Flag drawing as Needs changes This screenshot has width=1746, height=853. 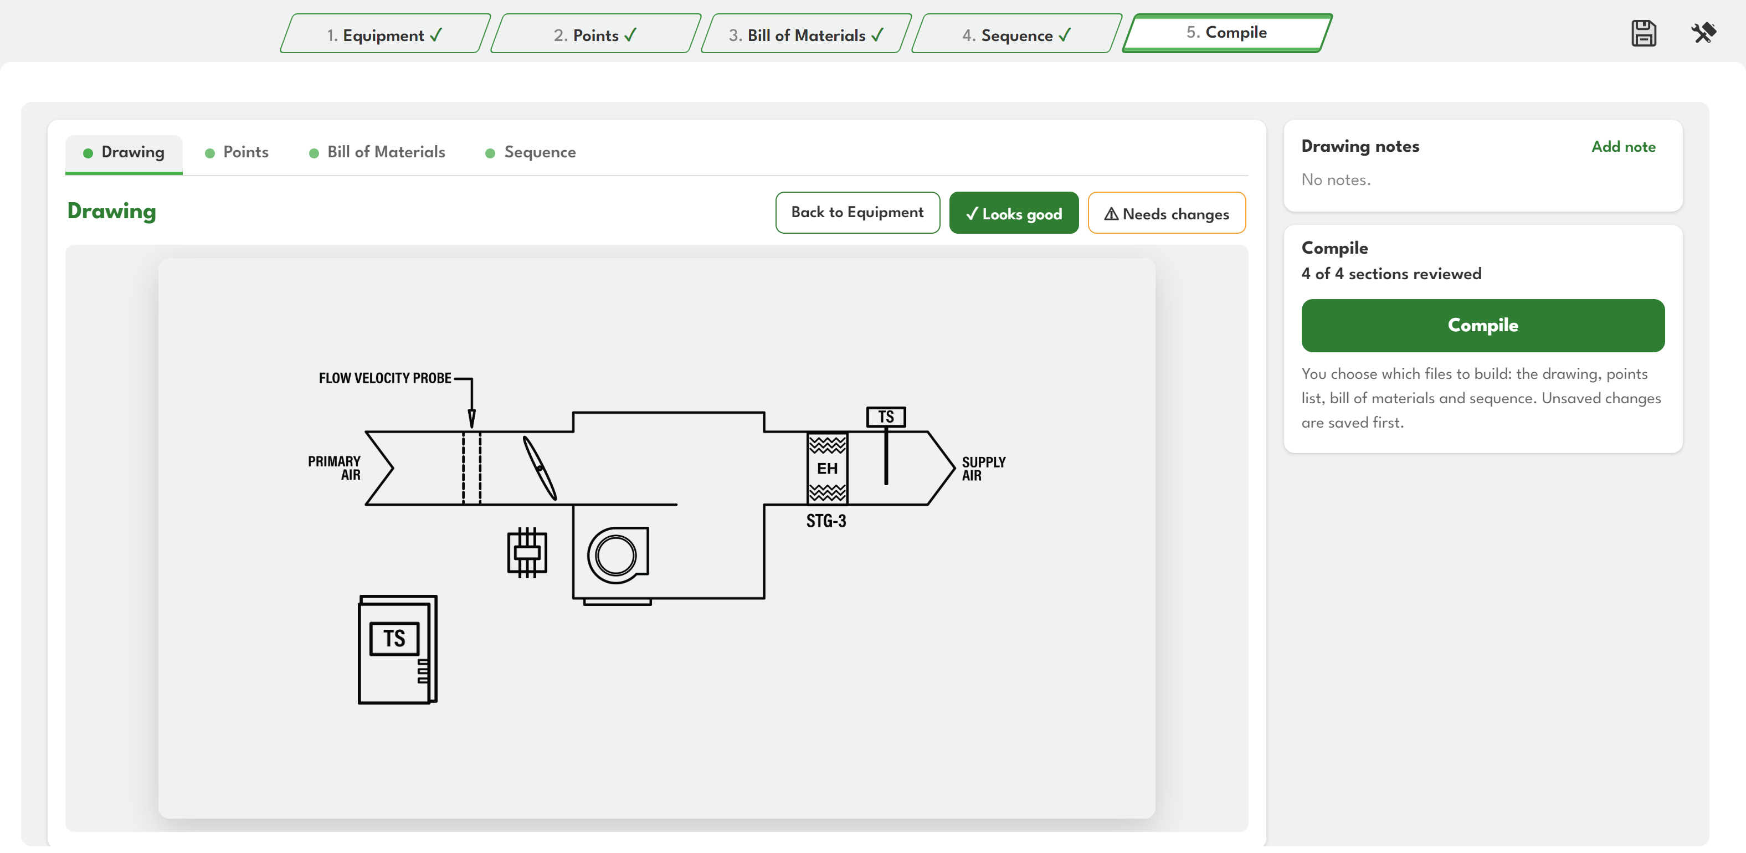tap(1167, 213)
